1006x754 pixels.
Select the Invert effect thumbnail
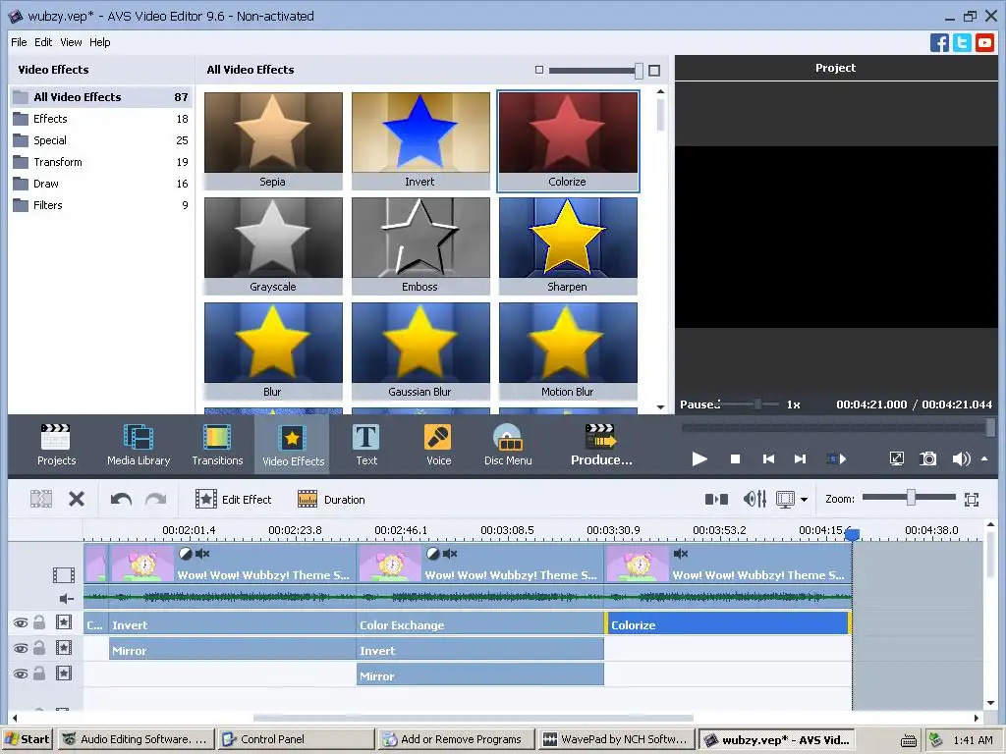420,140
